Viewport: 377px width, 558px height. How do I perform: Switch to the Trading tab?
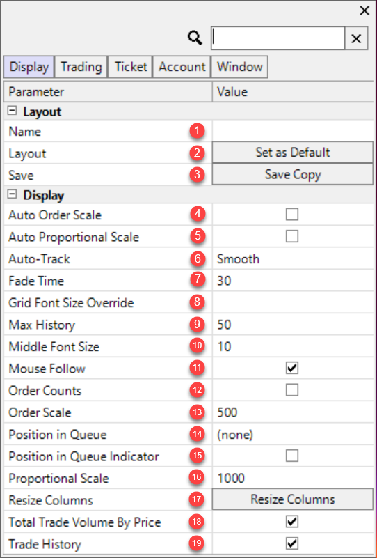[81, 67]
